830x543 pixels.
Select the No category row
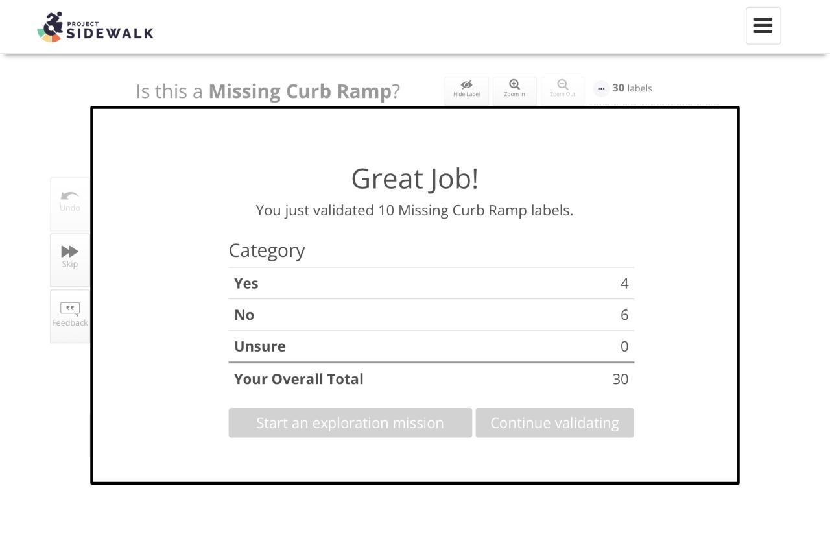click(x=431, y=315)
